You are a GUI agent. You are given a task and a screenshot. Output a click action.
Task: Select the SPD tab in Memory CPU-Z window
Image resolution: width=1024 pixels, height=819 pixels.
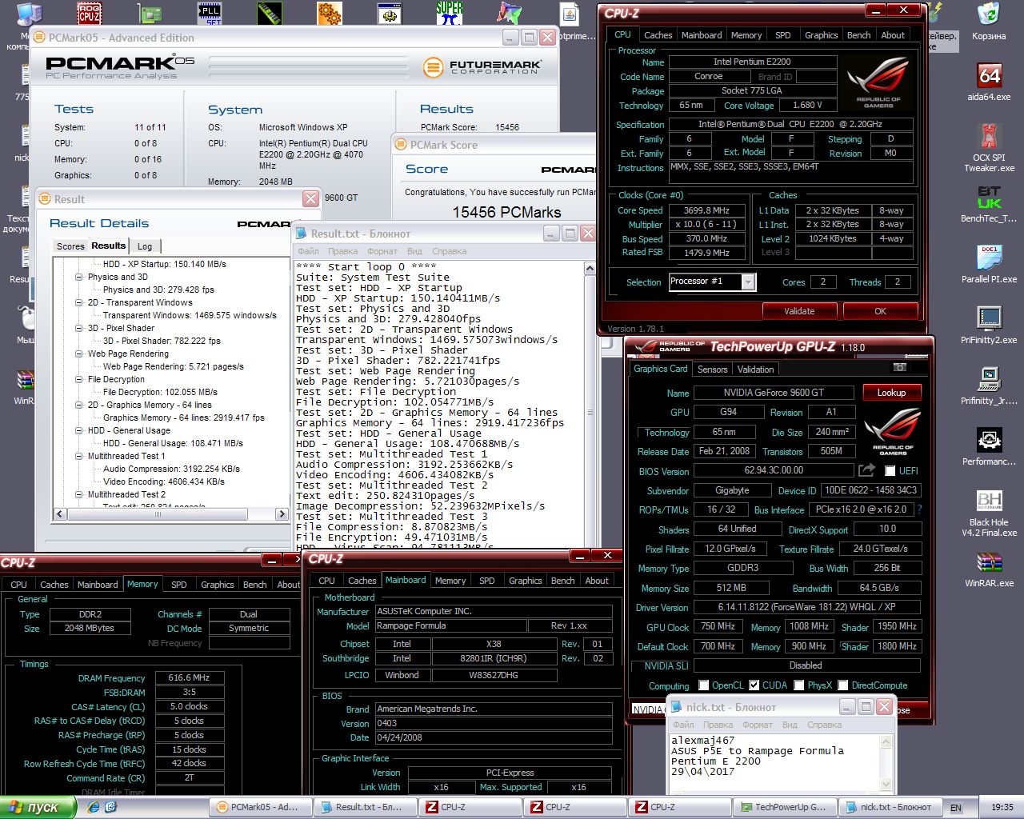click(x=179, y=585)
